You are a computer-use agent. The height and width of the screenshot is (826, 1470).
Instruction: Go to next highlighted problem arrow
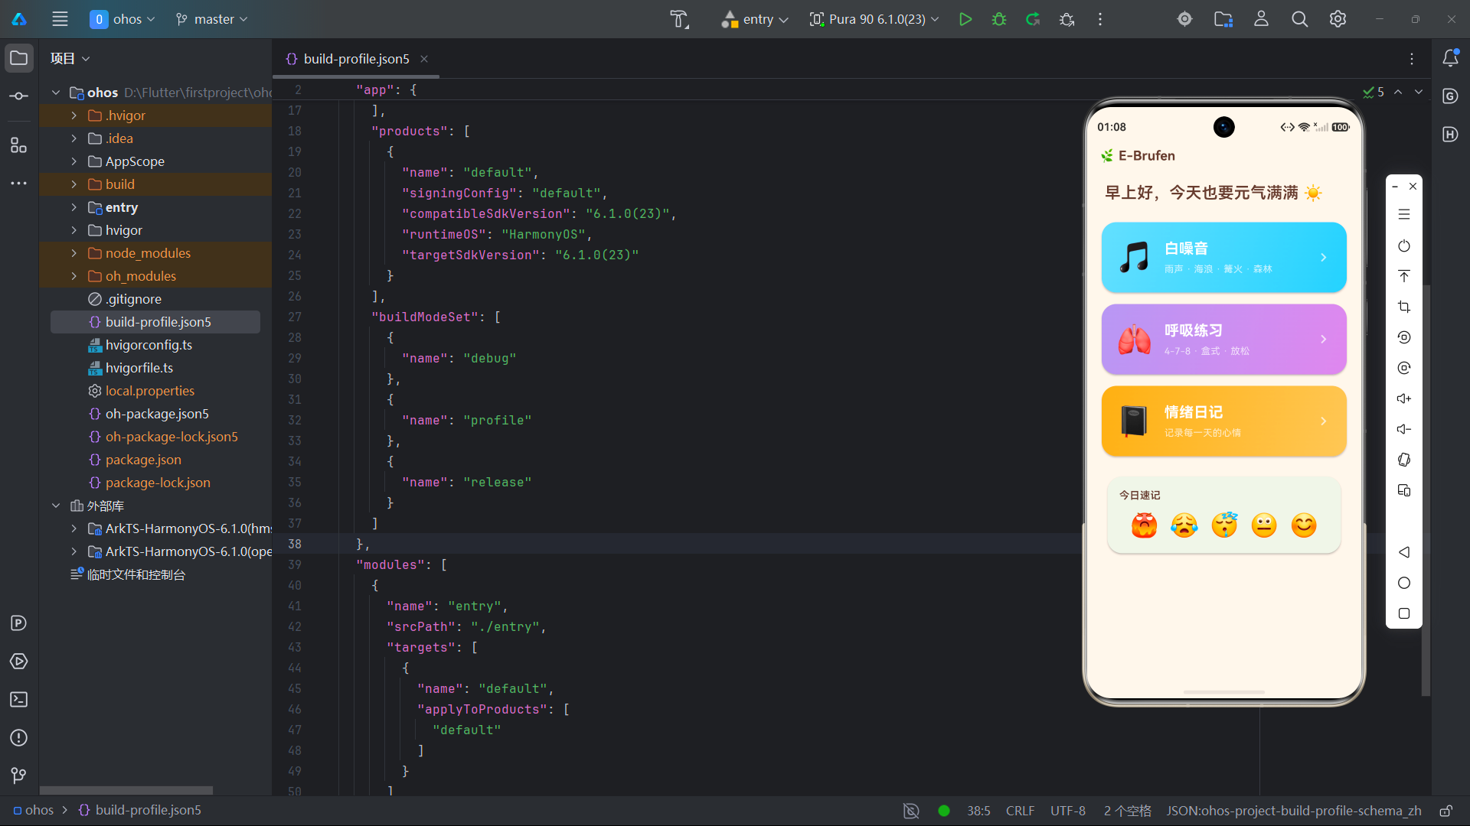(1419, 92)
